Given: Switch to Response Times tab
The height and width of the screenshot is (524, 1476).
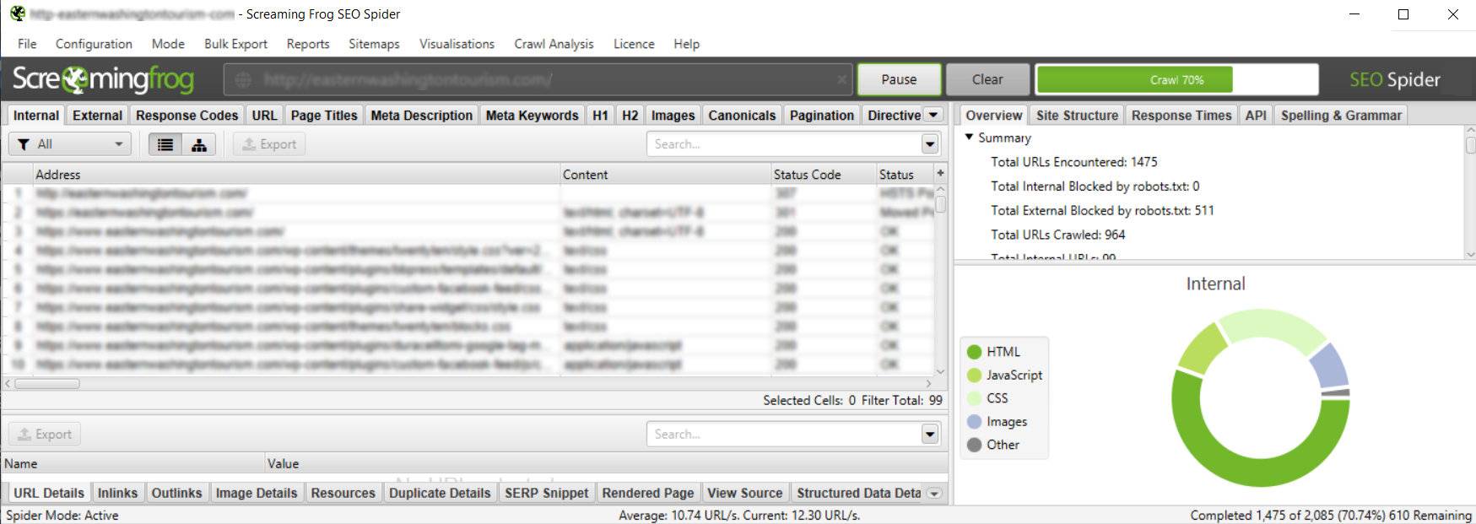Looking at the screenshot, I should (x=1181, y=115).
